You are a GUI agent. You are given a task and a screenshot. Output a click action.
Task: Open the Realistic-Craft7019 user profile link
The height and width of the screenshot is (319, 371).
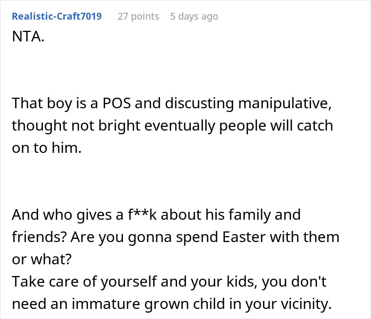pos(57,16)
